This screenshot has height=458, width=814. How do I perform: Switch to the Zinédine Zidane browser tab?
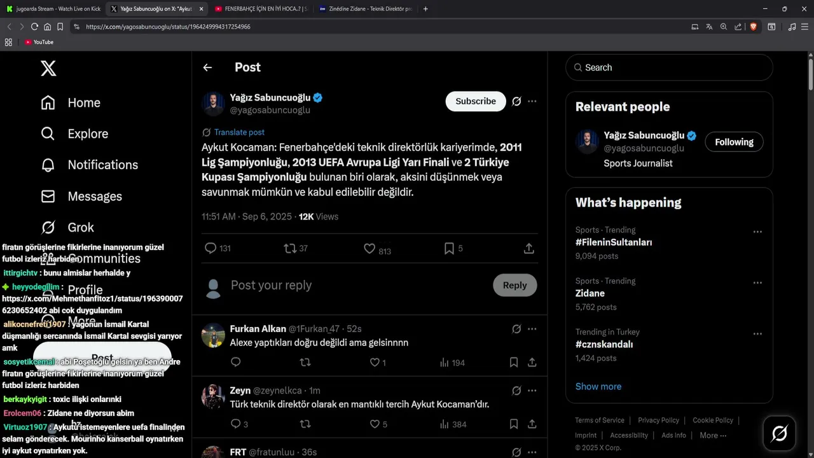click(366, 9)
